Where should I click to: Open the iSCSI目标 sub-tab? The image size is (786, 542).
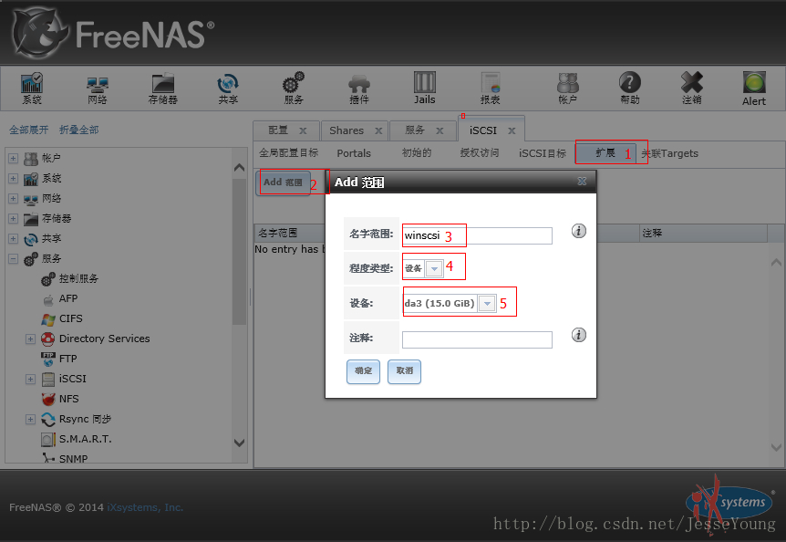point(543,153)
